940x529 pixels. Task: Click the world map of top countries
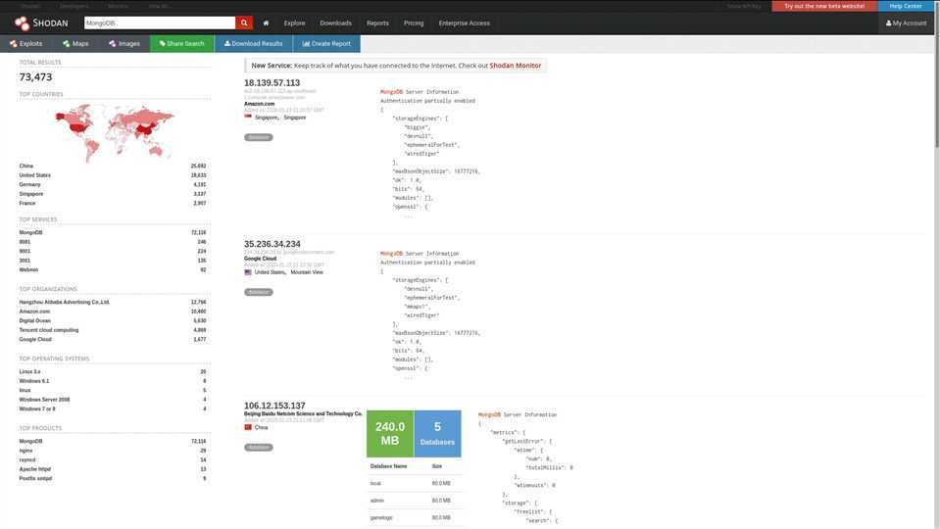pyautogui.click(x=114, y=132)
